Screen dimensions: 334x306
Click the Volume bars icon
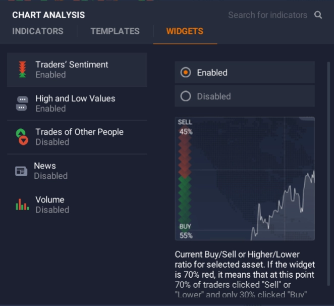pyautogui.click(x=22, y=205)
